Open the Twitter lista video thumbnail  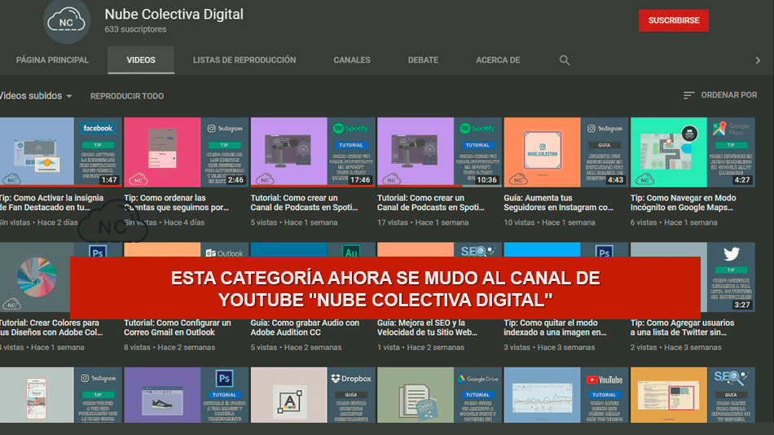click(x=728, y=278)
